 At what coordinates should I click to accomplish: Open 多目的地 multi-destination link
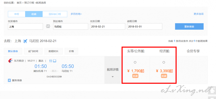coord(76,14)
